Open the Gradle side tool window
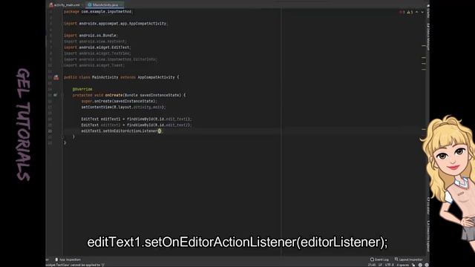 (x=428, y=11)
